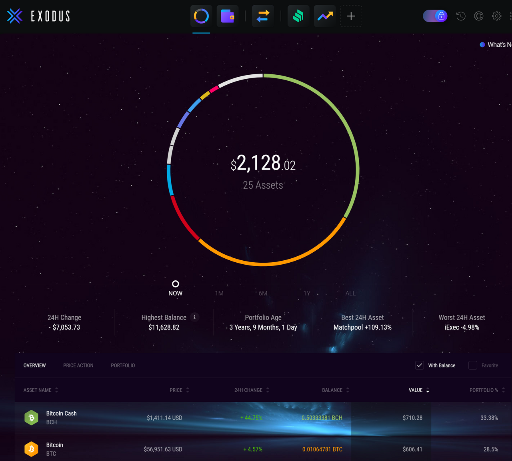Image resolution: width=512 pixels, height=461 pixels.
Task: Click the 25 Assets label
Action: (x=263, y=185)
